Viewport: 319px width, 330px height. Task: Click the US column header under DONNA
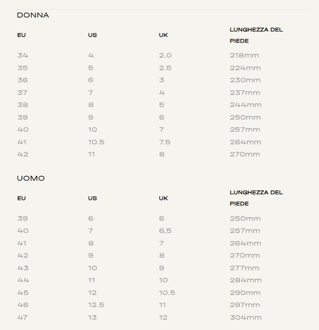point(92,35)
